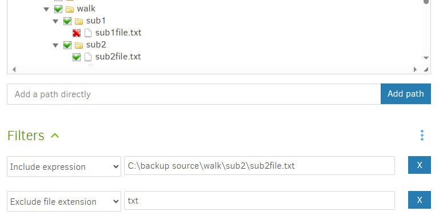The height and width of the screenshot is (219, 439).
Task: Click the sub2 folder icon
Action: 79,45
